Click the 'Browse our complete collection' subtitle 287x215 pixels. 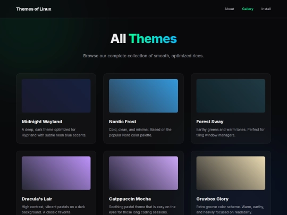[x=143, y=56]
